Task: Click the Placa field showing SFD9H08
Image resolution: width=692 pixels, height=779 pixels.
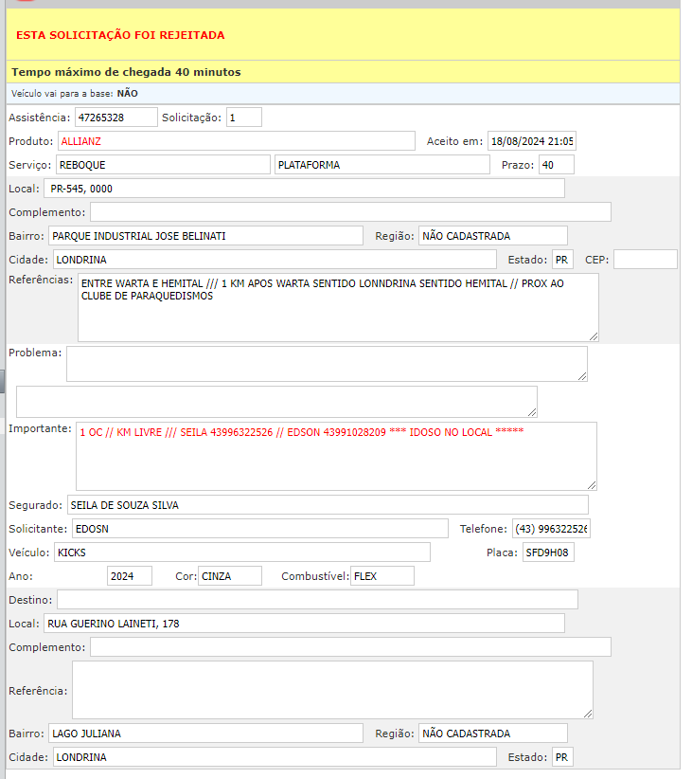Action: coord(548,553)
